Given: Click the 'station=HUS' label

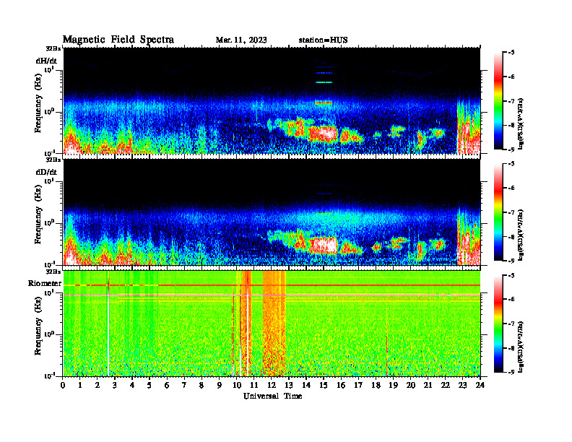Looking at the screenshot, I should [x=323, y=40].
